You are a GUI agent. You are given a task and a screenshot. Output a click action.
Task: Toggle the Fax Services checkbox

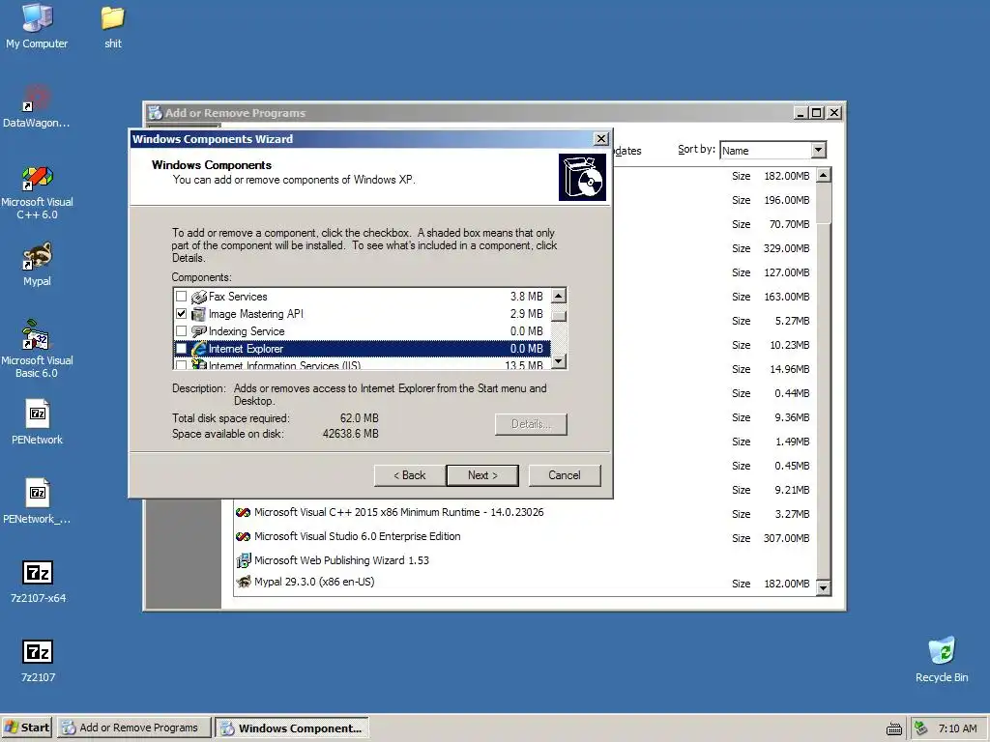181,297
